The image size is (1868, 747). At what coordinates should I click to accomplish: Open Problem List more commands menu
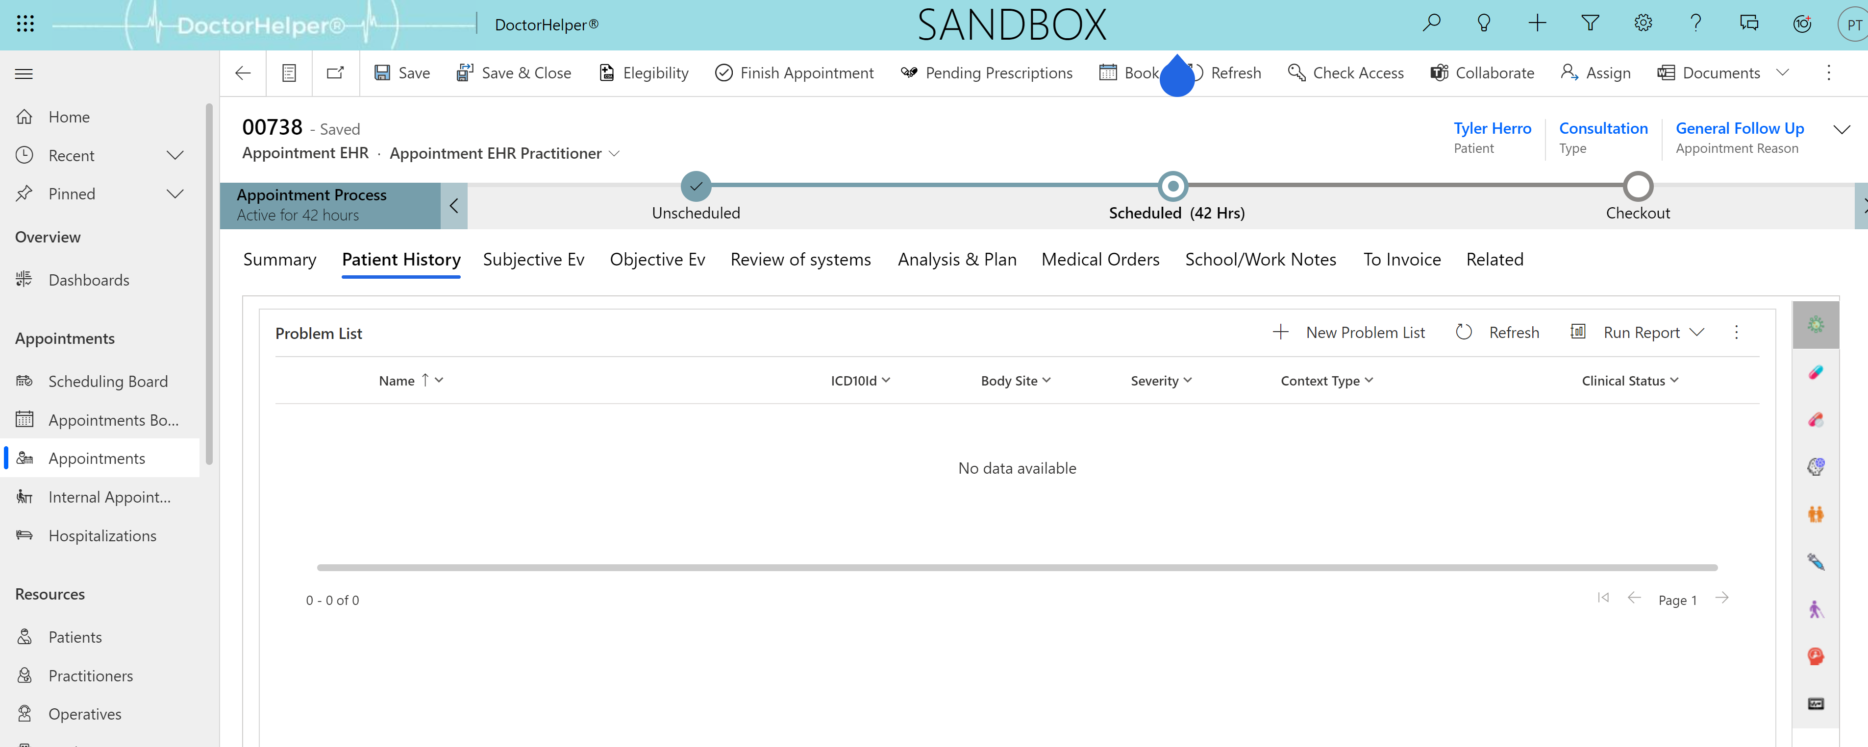[x=1736, y=333]
